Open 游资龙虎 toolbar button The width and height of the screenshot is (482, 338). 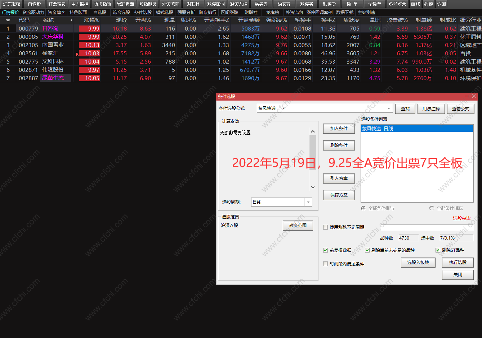click(x=238, y=4)
